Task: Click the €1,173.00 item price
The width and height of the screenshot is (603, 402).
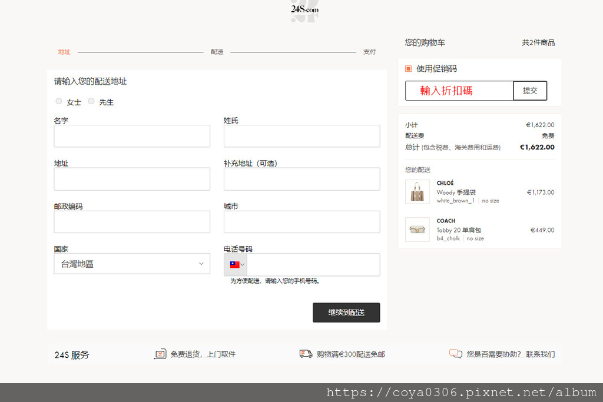Action: [x=541, y=192]
